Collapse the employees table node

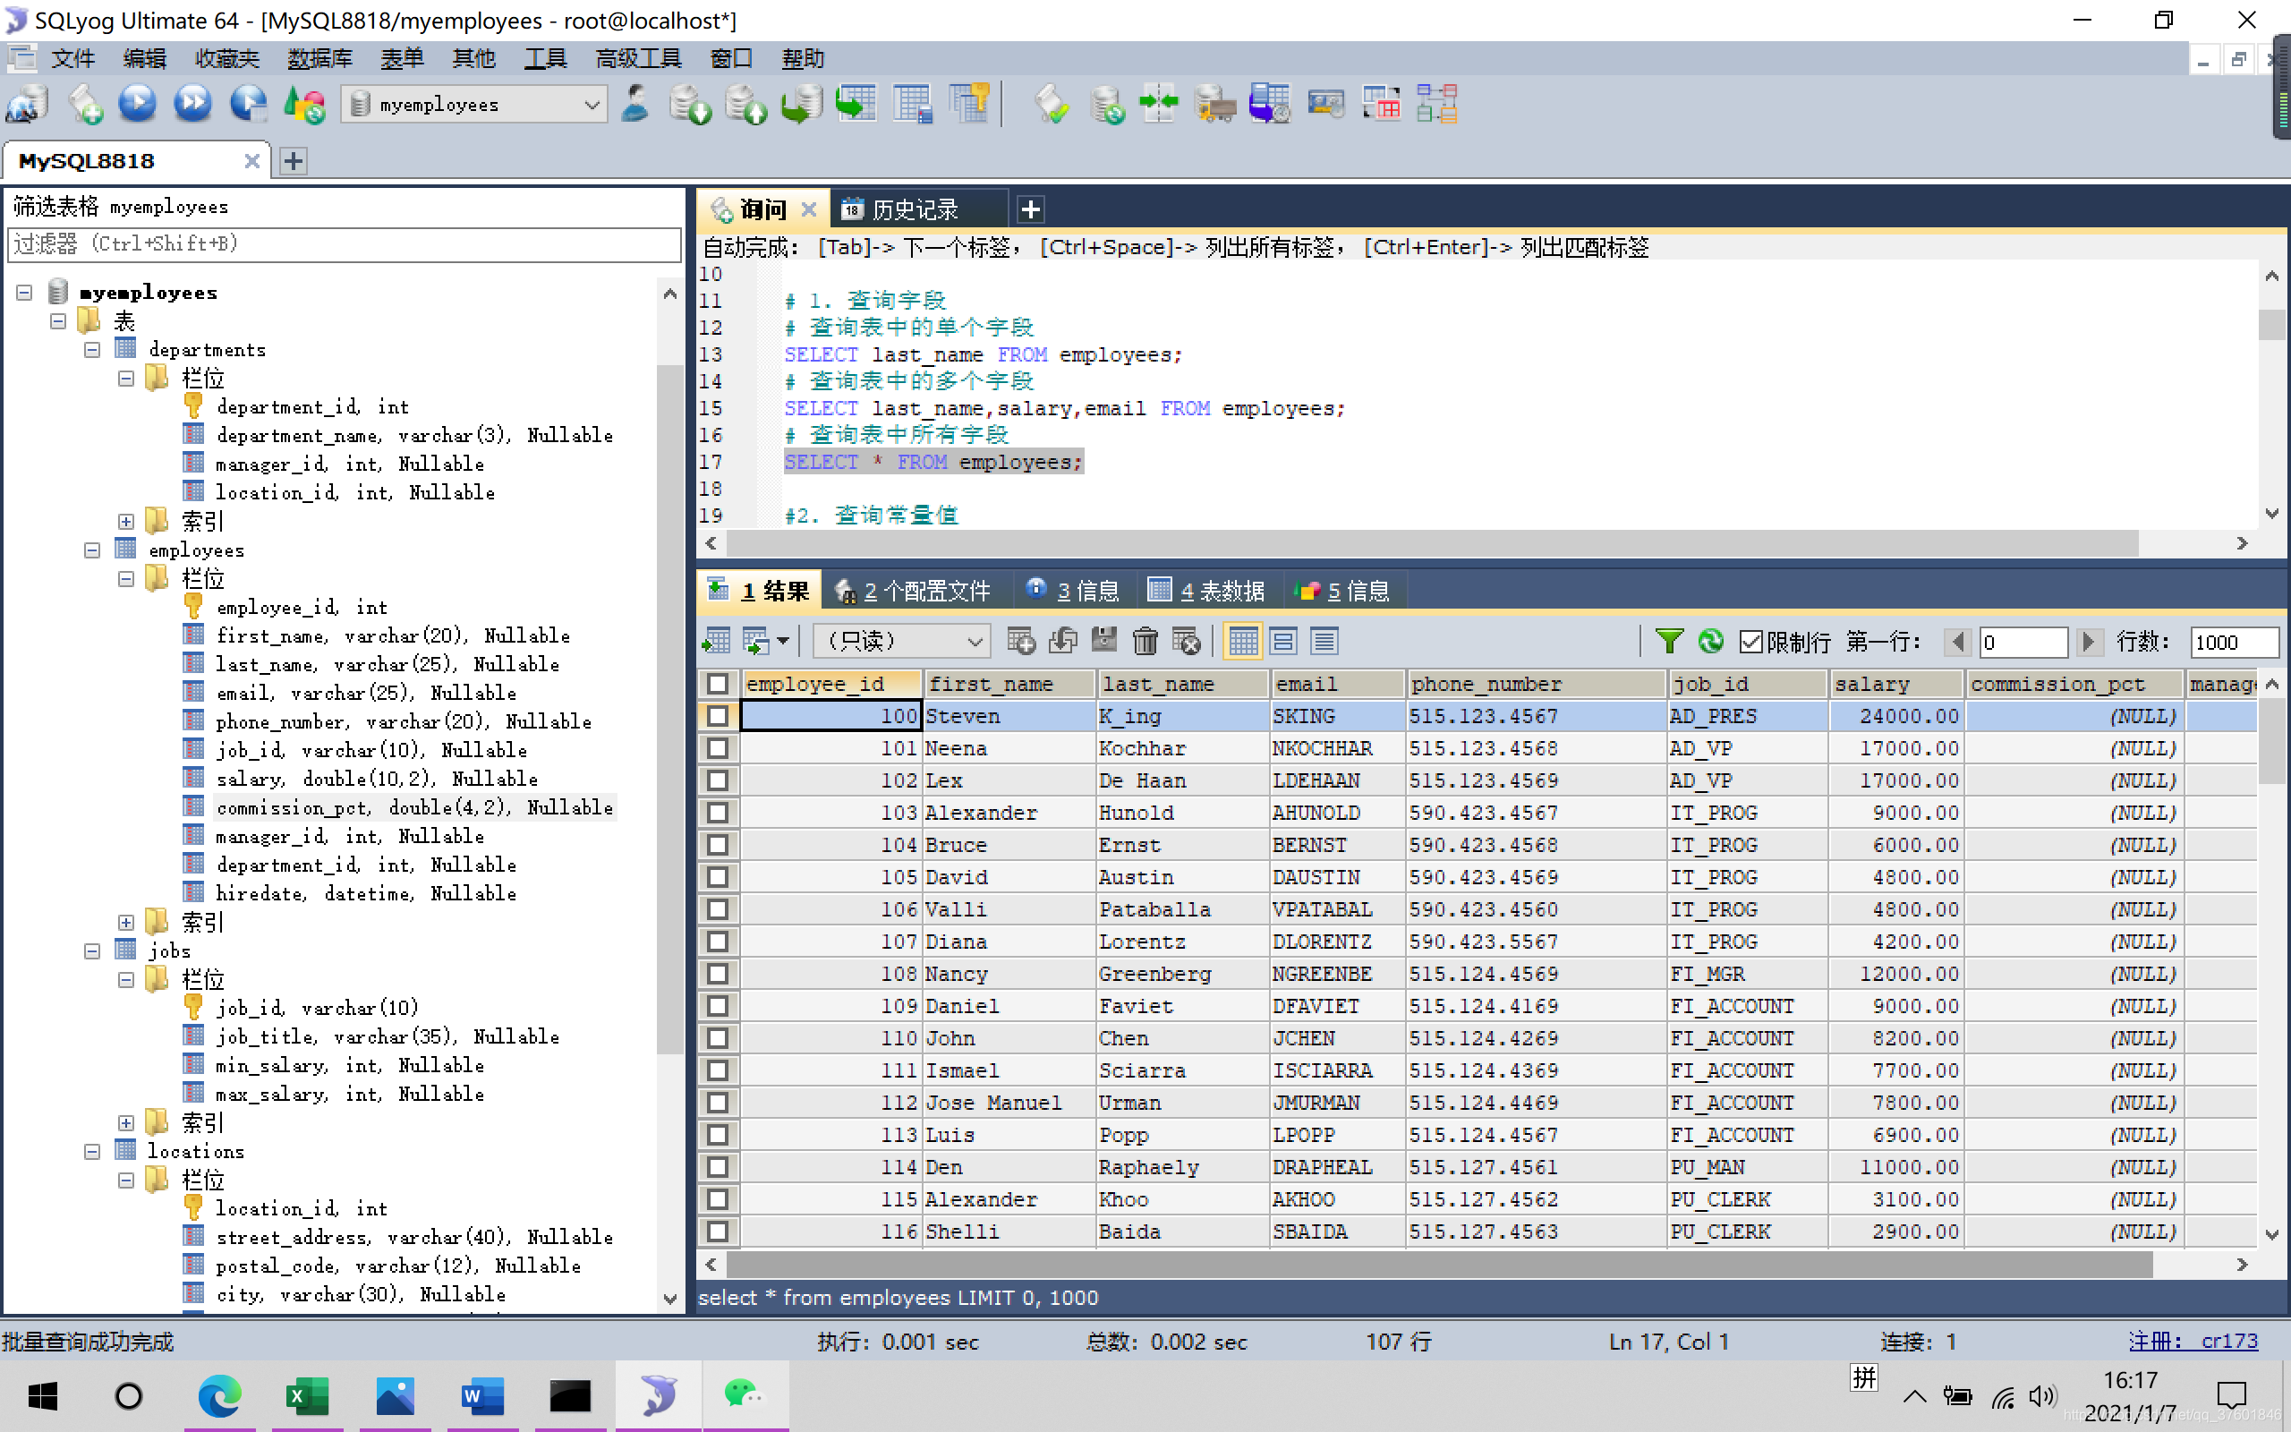coord(92,550)
